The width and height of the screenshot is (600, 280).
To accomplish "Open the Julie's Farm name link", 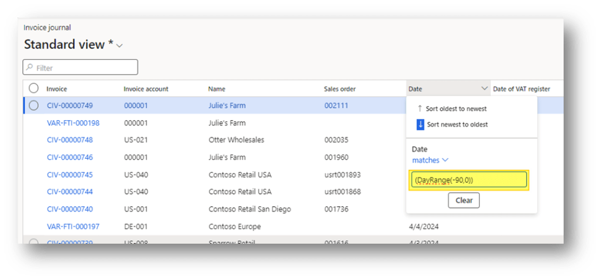I will [x=227, y=105].
